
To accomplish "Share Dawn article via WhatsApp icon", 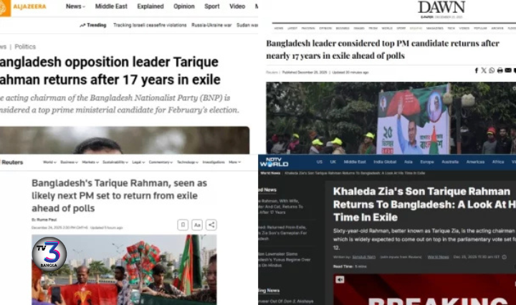I will [492, 70].
